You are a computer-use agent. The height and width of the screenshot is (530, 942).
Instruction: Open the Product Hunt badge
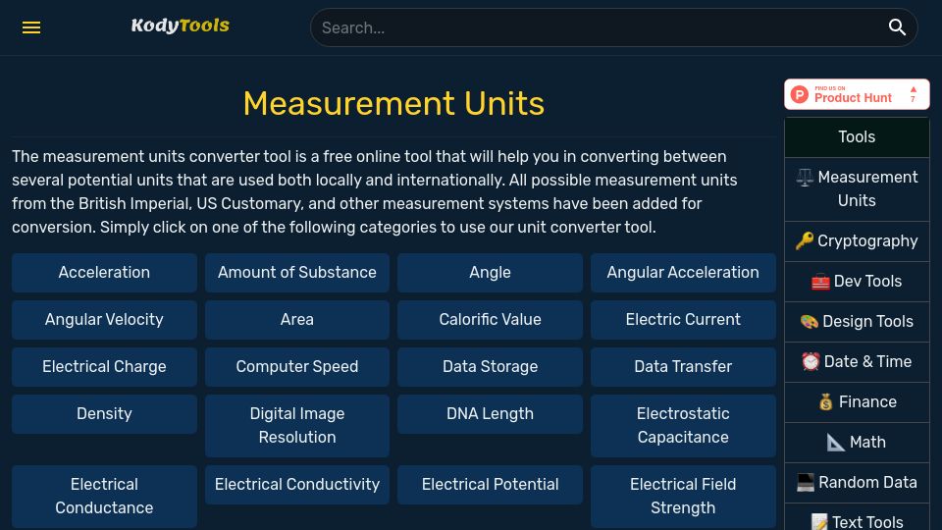(857, 94)
